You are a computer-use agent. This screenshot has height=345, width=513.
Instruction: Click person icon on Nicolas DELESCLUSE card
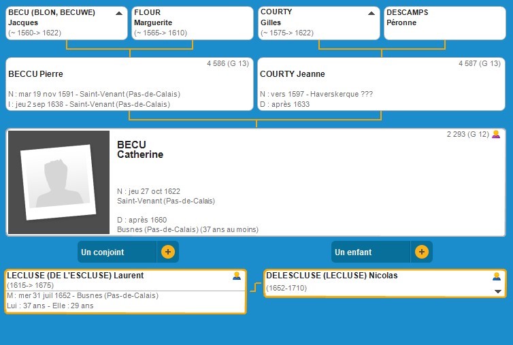497,276
